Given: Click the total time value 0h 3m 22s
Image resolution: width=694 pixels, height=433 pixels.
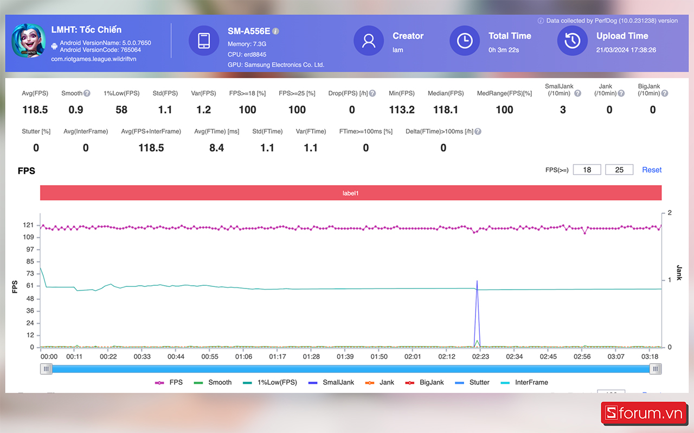Looking at the screenshot, I should coord(504,50).
